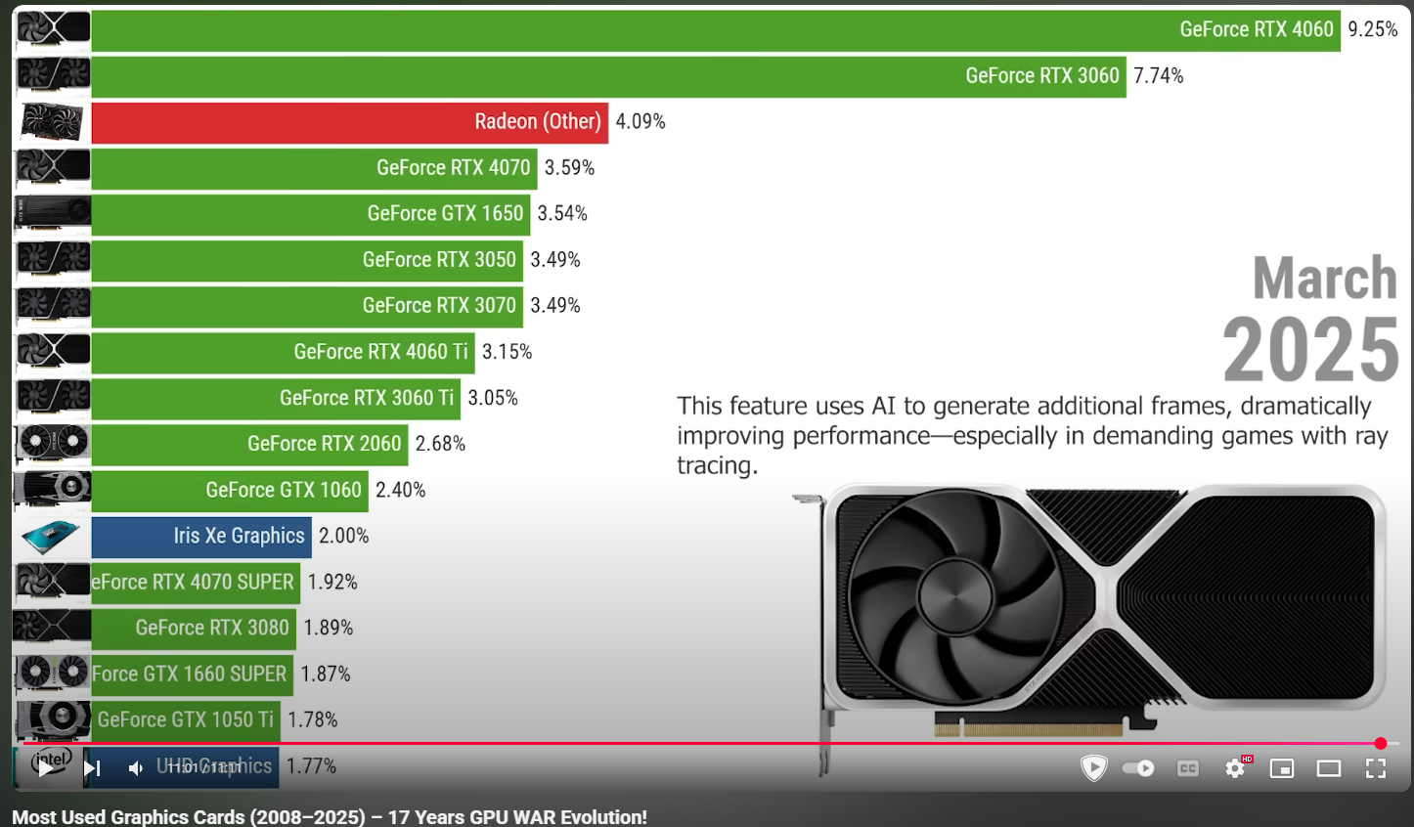Click the blue 'Iris Xe Graphics' bar label
The width and height of the screenshot is (1414, 827).
tap(240, 536)
